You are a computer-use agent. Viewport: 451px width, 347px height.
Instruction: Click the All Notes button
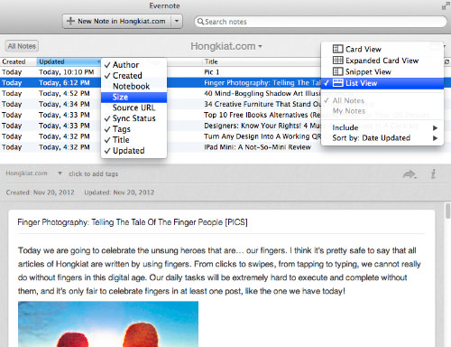(x=22, y=46)
